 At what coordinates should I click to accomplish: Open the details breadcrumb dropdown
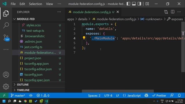tap(83, 19)
